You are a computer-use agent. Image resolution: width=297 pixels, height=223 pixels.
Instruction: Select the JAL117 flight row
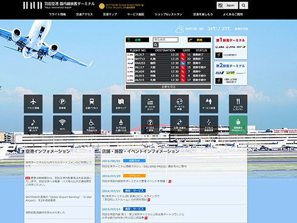click(169, 67)
